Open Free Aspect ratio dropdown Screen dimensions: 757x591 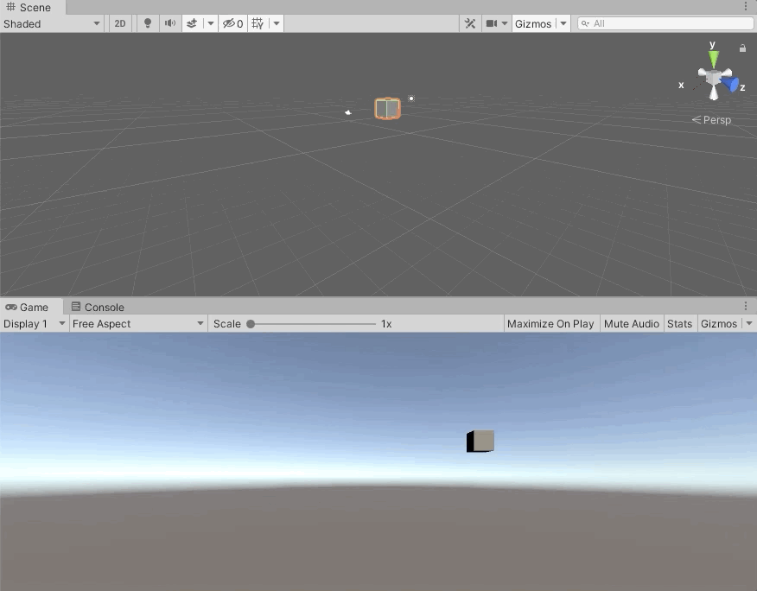coord(138,323)
